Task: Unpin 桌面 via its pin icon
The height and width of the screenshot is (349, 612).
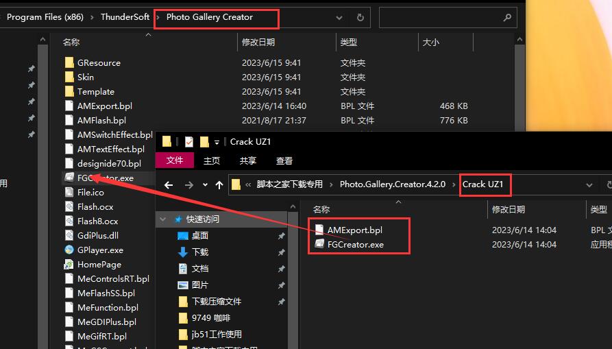Action: point(281,236)
